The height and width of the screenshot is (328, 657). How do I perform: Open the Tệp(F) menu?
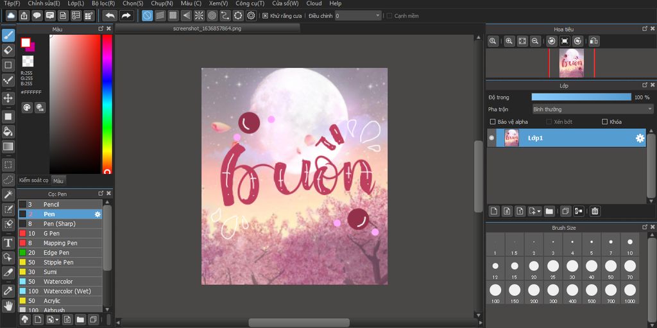[x=12, y=3]
